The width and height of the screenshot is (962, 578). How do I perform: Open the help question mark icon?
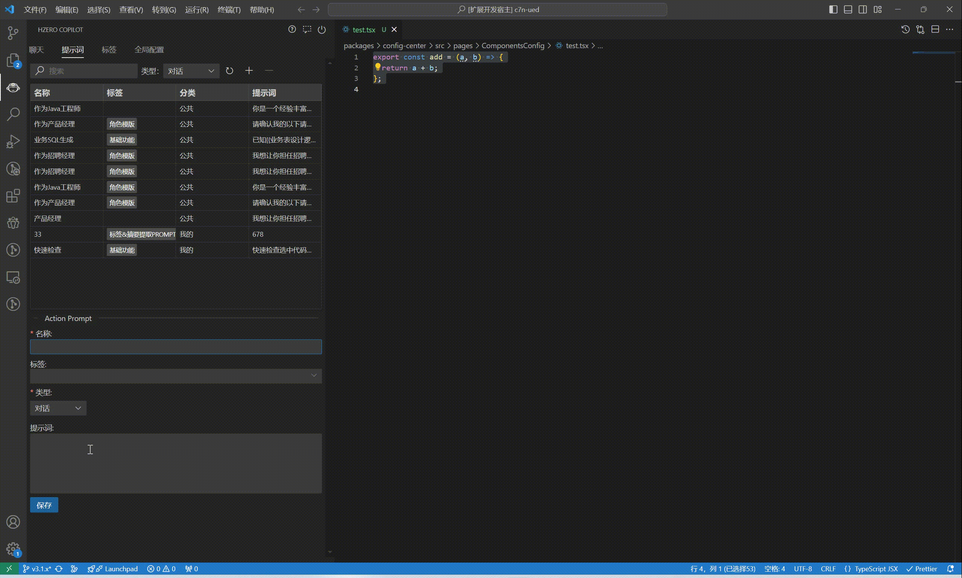coord(292,30)
